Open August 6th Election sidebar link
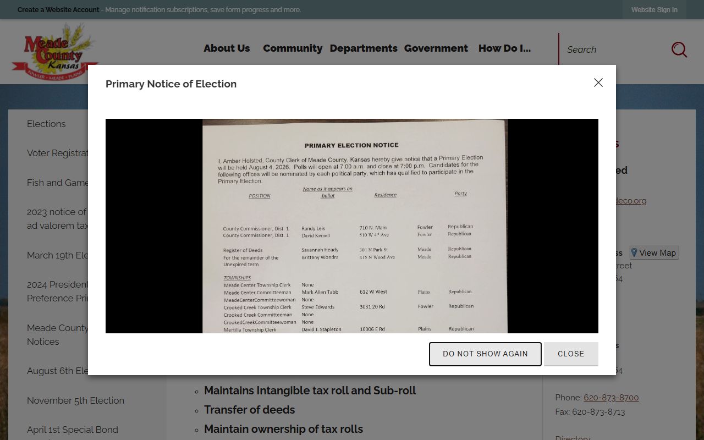 (x=57, y=371)
